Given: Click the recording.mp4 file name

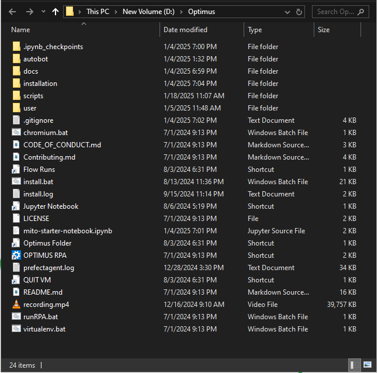Looking at the screenshot, I should pos(46,305).
